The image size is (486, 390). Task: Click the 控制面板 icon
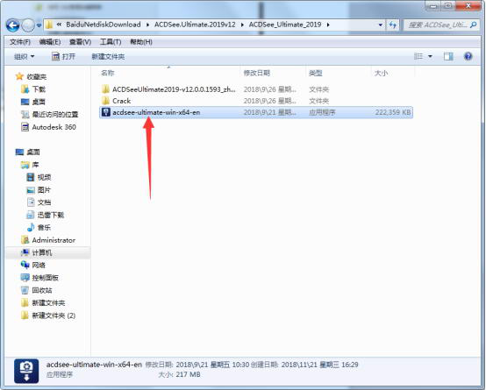25,278
